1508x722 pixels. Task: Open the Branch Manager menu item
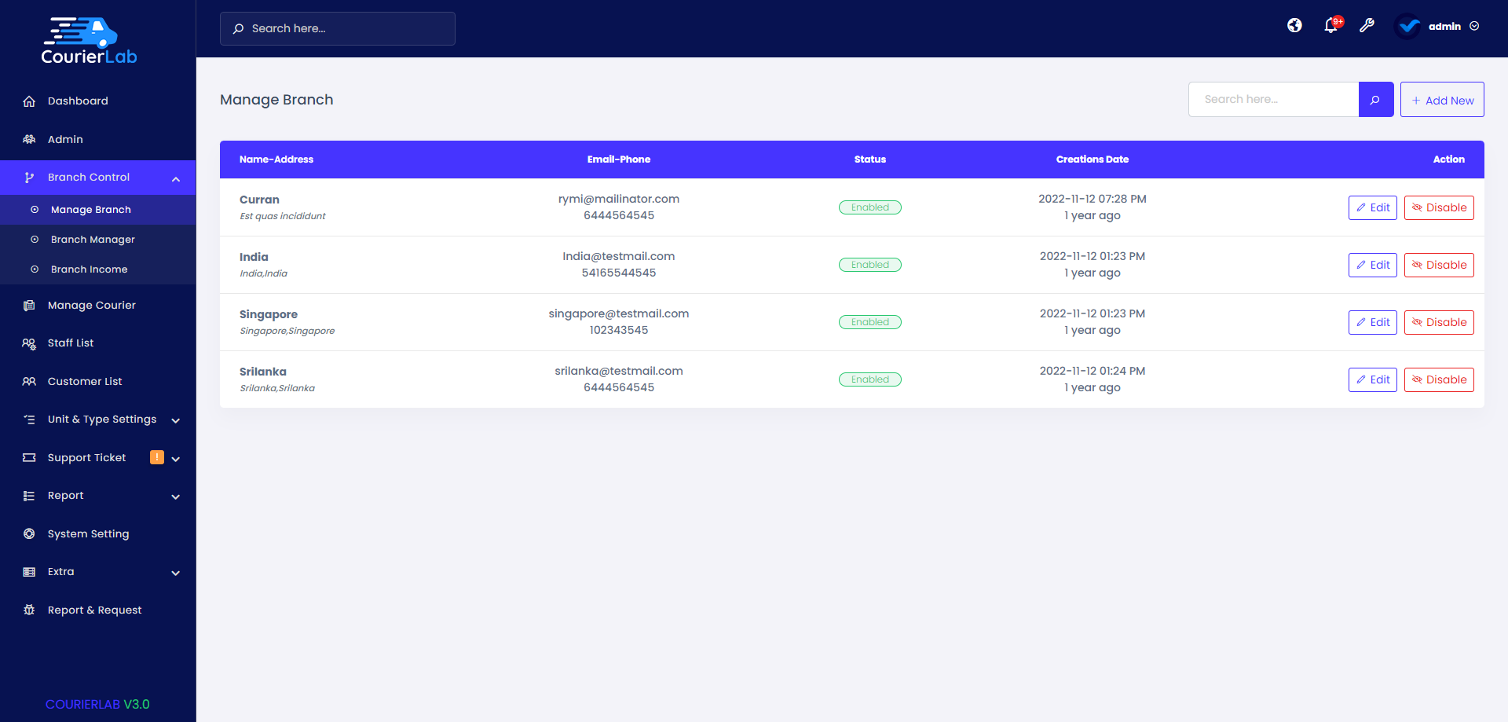pyautogui.click(x=91, y=239)
